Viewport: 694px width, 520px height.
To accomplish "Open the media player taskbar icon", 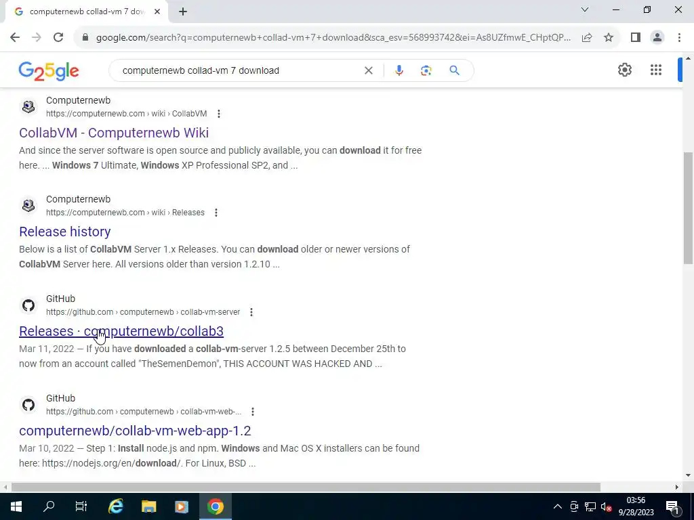I will 182,506.
